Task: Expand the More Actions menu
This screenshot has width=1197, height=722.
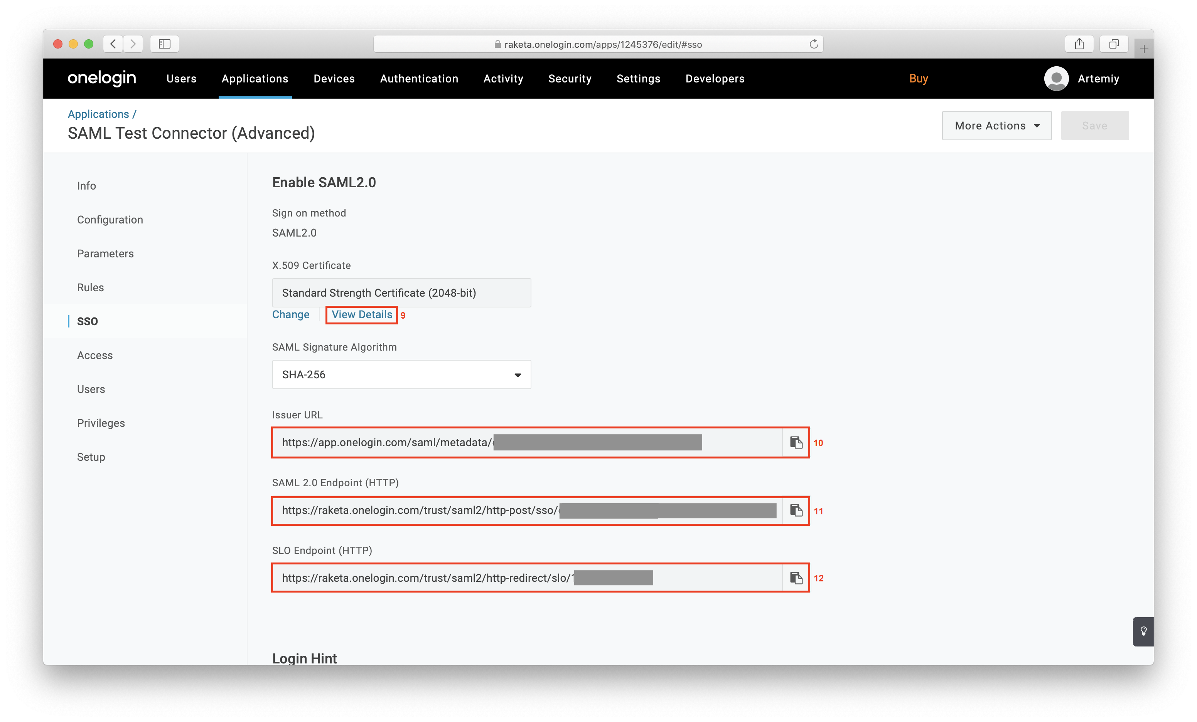Action: (996, 126)
